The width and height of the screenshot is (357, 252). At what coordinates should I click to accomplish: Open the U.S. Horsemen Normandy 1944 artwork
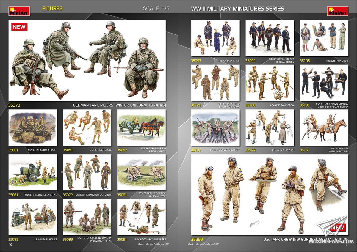point(324,128)
